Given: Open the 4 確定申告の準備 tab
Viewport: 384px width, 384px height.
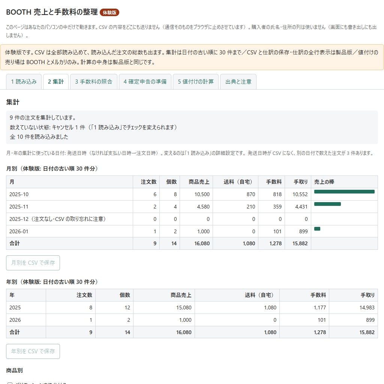Looking at the screenshot, I should [x=145, y=81].
